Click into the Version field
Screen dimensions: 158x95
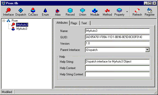pos(117,44)
